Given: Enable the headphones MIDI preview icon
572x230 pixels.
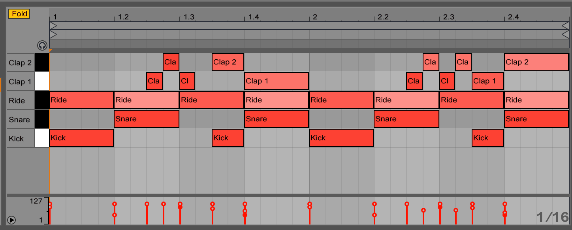Looking at the screenshot, I should click(42, 45).
